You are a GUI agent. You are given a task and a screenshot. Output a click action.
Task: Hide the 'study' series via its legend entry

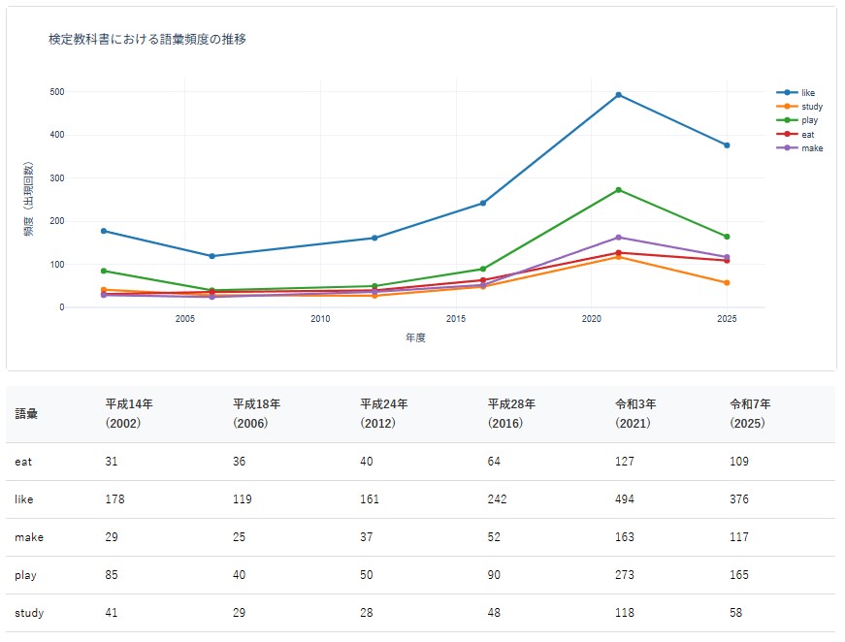click(811, 107)
